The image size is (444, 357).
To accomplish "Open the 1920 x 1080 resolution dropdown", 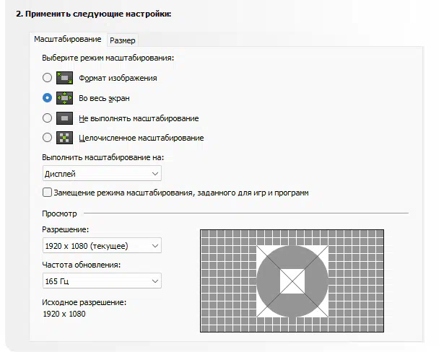I will pos(102,245).
